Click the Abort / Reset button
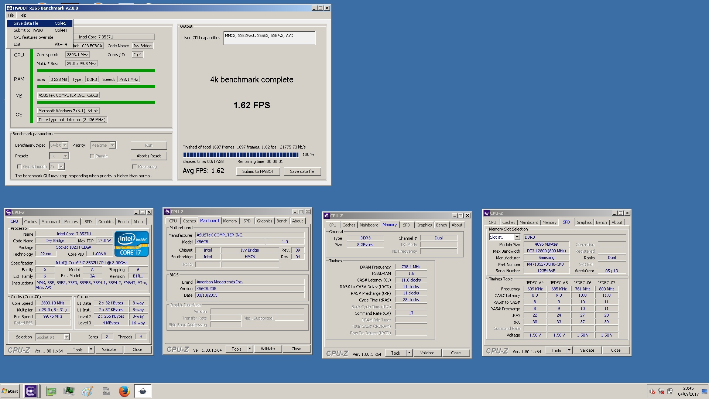Image resolution: width=709 pixels, height=399 pixels. click(x=149, y=156)
